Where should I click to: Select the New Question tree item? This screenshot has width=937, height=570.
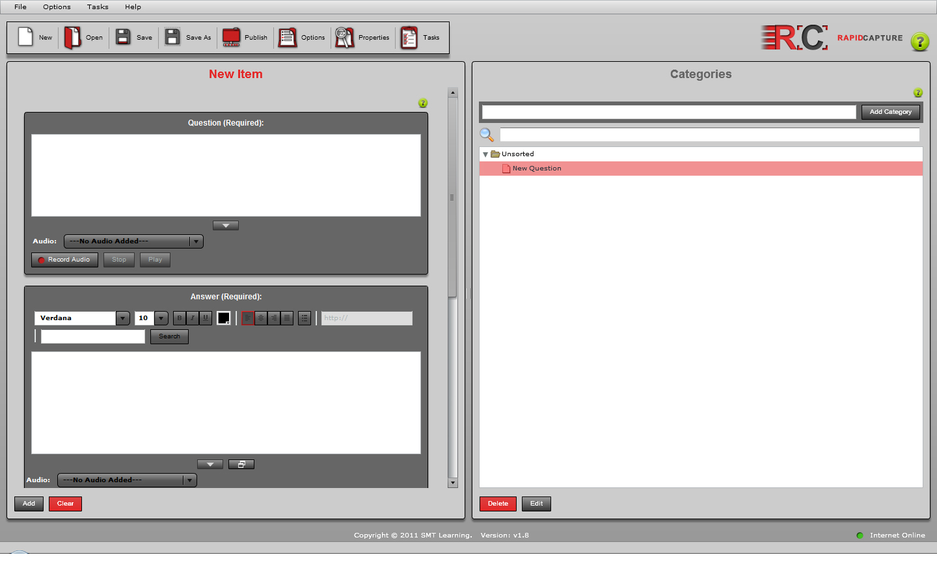(x=536, y=169)
